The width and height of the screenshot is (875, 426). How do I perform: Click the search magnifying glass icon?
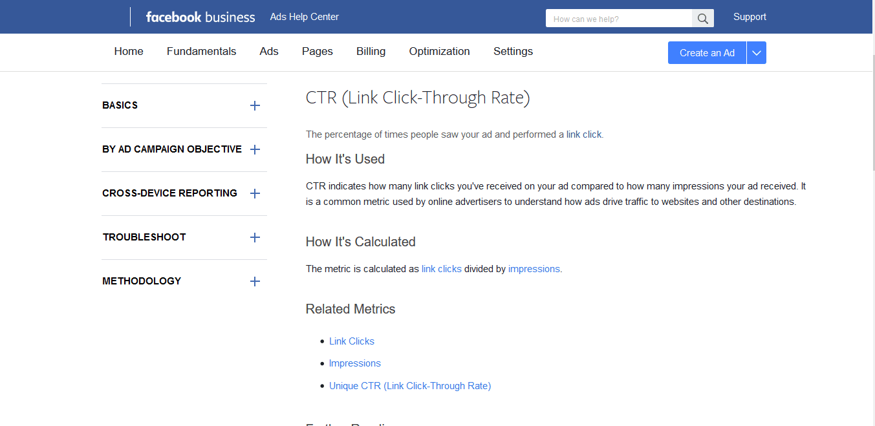pos(702,18)
